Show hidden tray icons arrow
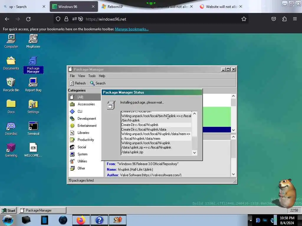This screenshot has width=302, height=226. (x=251, y=220)
